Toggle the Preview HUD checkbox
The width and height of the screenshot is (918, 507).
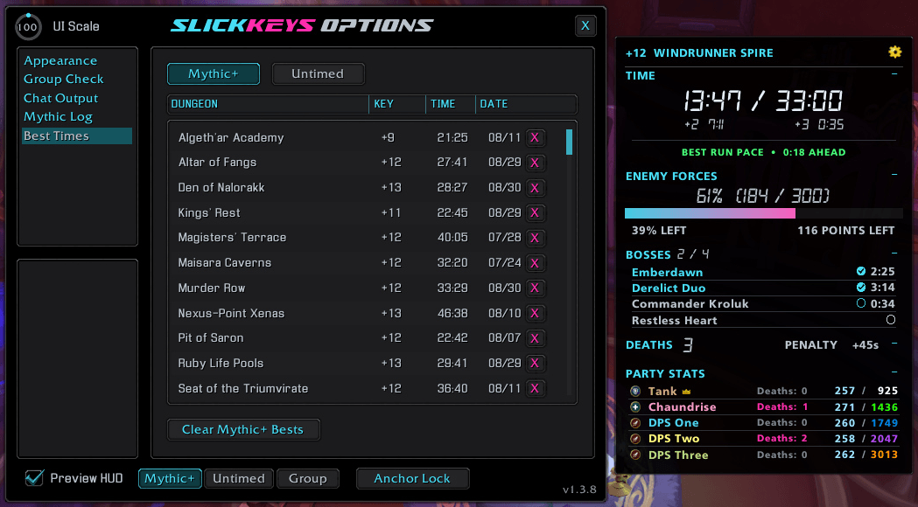[34, 478]
